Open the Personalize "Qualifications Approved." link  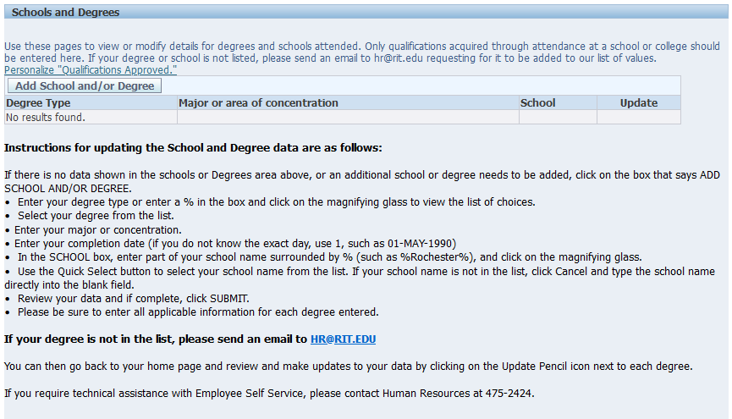91,69
